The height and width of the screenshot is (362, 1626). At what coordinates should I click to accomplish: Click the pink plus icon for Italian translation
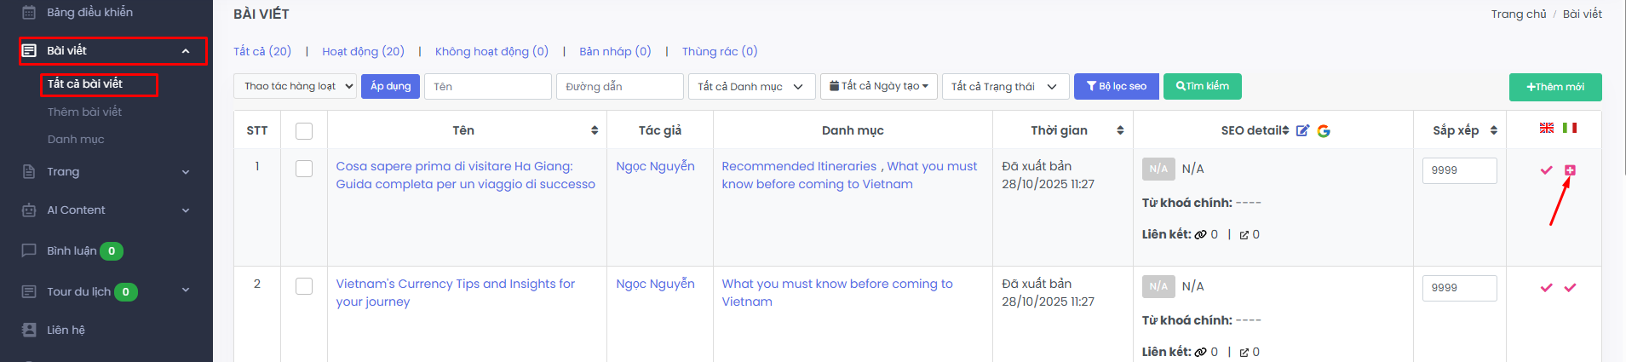click(x=1570, y=170)
